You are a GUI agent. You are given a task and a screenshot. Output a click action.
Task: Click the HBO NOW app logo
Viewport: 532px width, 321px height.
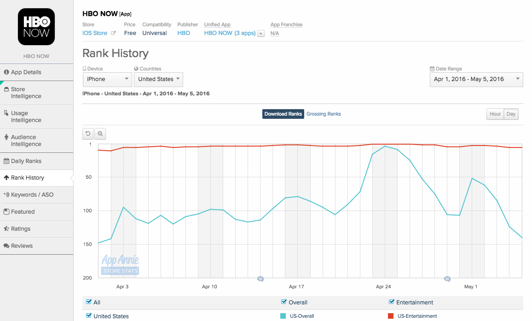36,27
